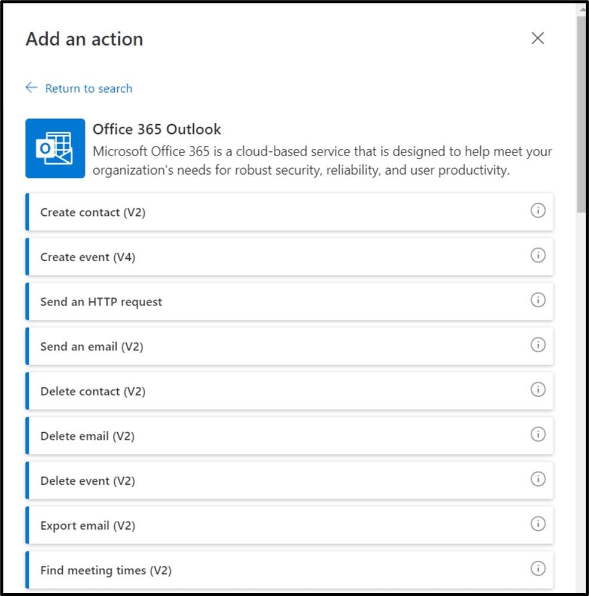
Task: Choose the Export email (V2) action
Action: click(87, 526)
